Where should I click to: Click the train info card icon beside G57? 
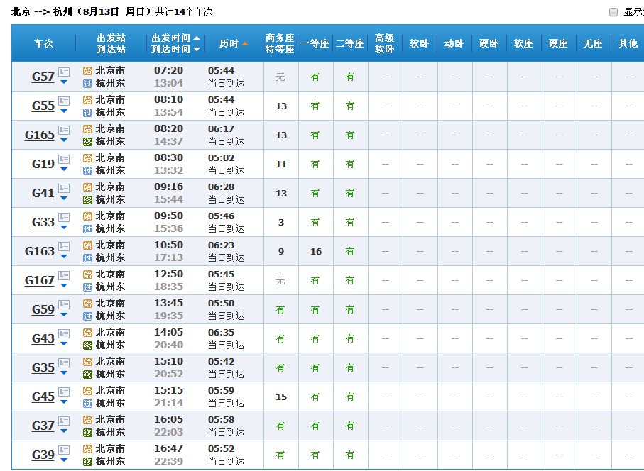pos(63,72)
